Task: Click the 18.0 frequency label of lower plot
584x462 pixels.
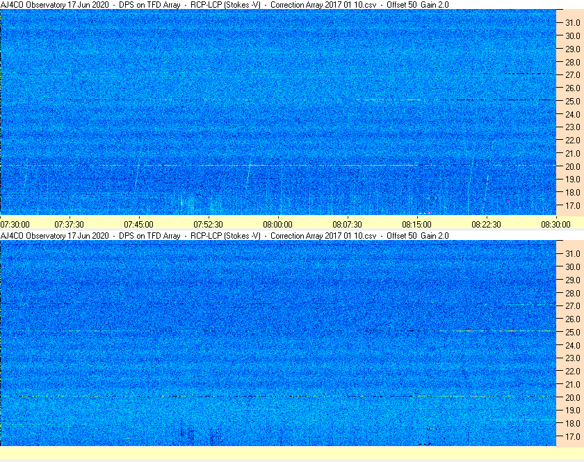Action: [573, 423]
